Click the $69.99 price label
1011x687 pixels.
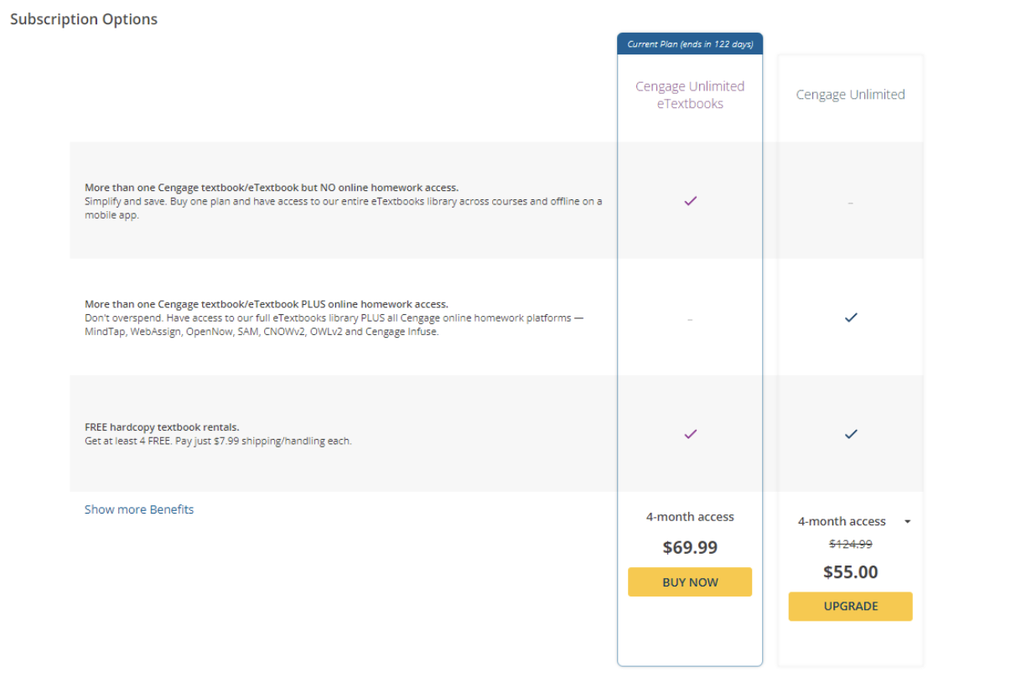click(690, 548)
